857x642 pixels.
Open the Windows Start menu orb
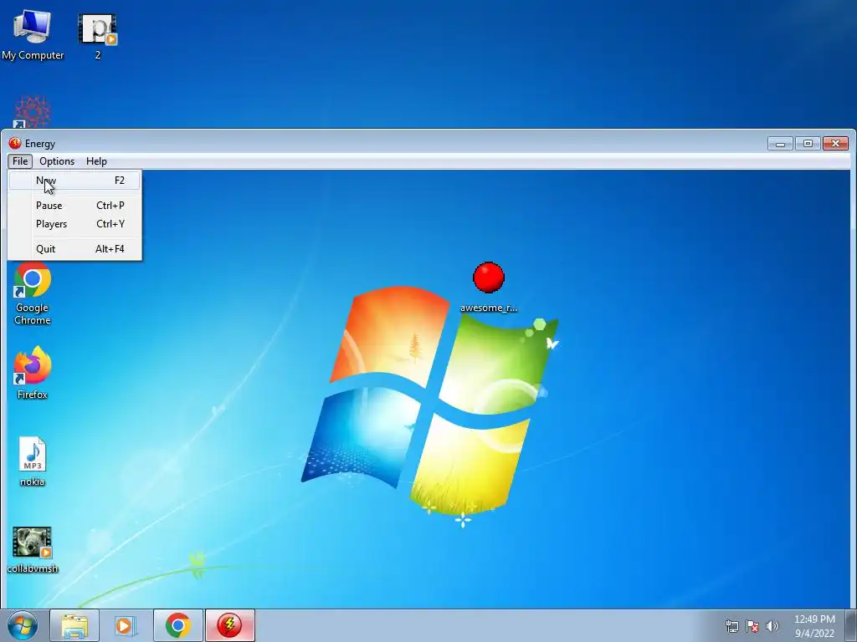(23, 625)
